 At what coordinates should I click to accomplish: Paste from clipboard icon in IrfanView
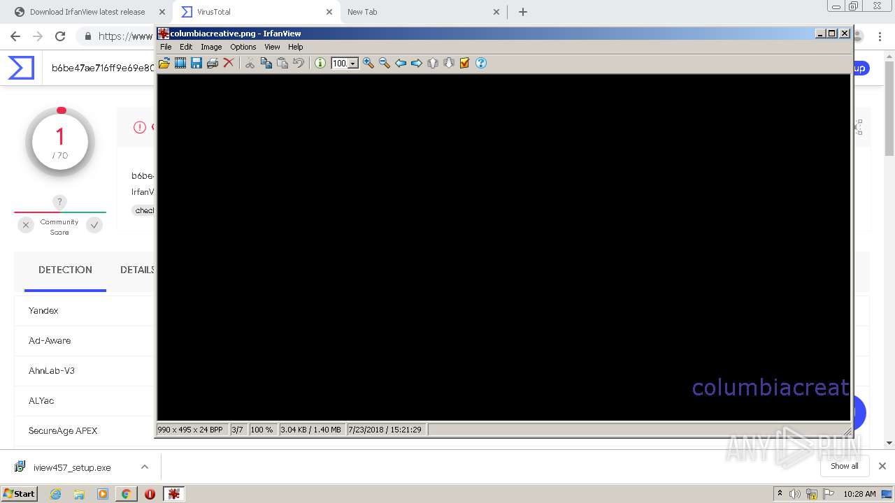[282, 63]
